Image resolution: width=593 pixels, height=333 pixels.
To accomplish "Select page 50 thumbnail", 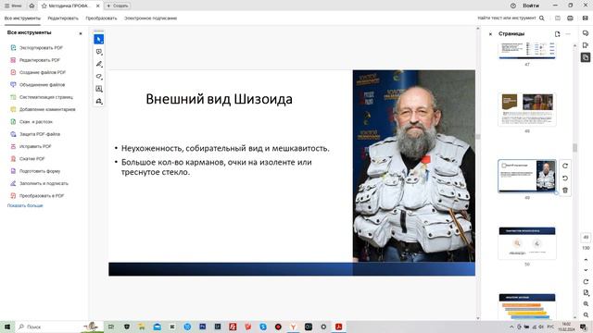I will [x=527, y=243].
